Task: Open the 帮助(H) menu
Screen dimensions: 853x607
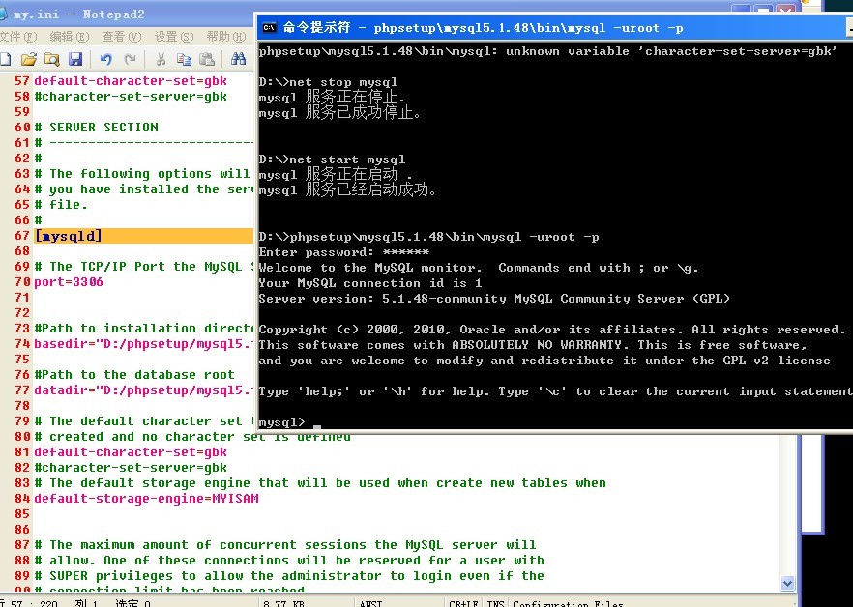Action: [225, 37]
